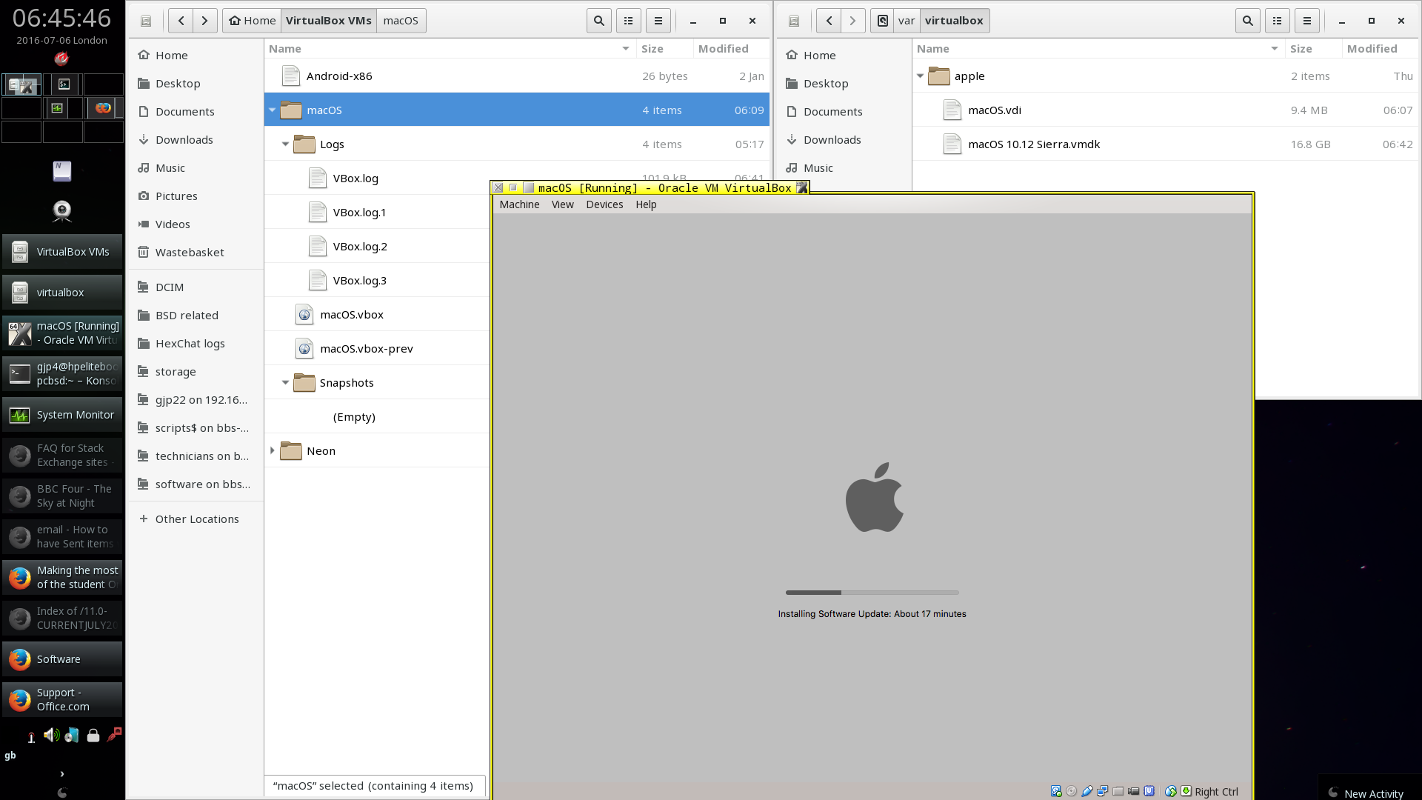Search in the VirtualBox VMs file window
The width and height of the screenshot is (1422, 800).
[599, 21]
